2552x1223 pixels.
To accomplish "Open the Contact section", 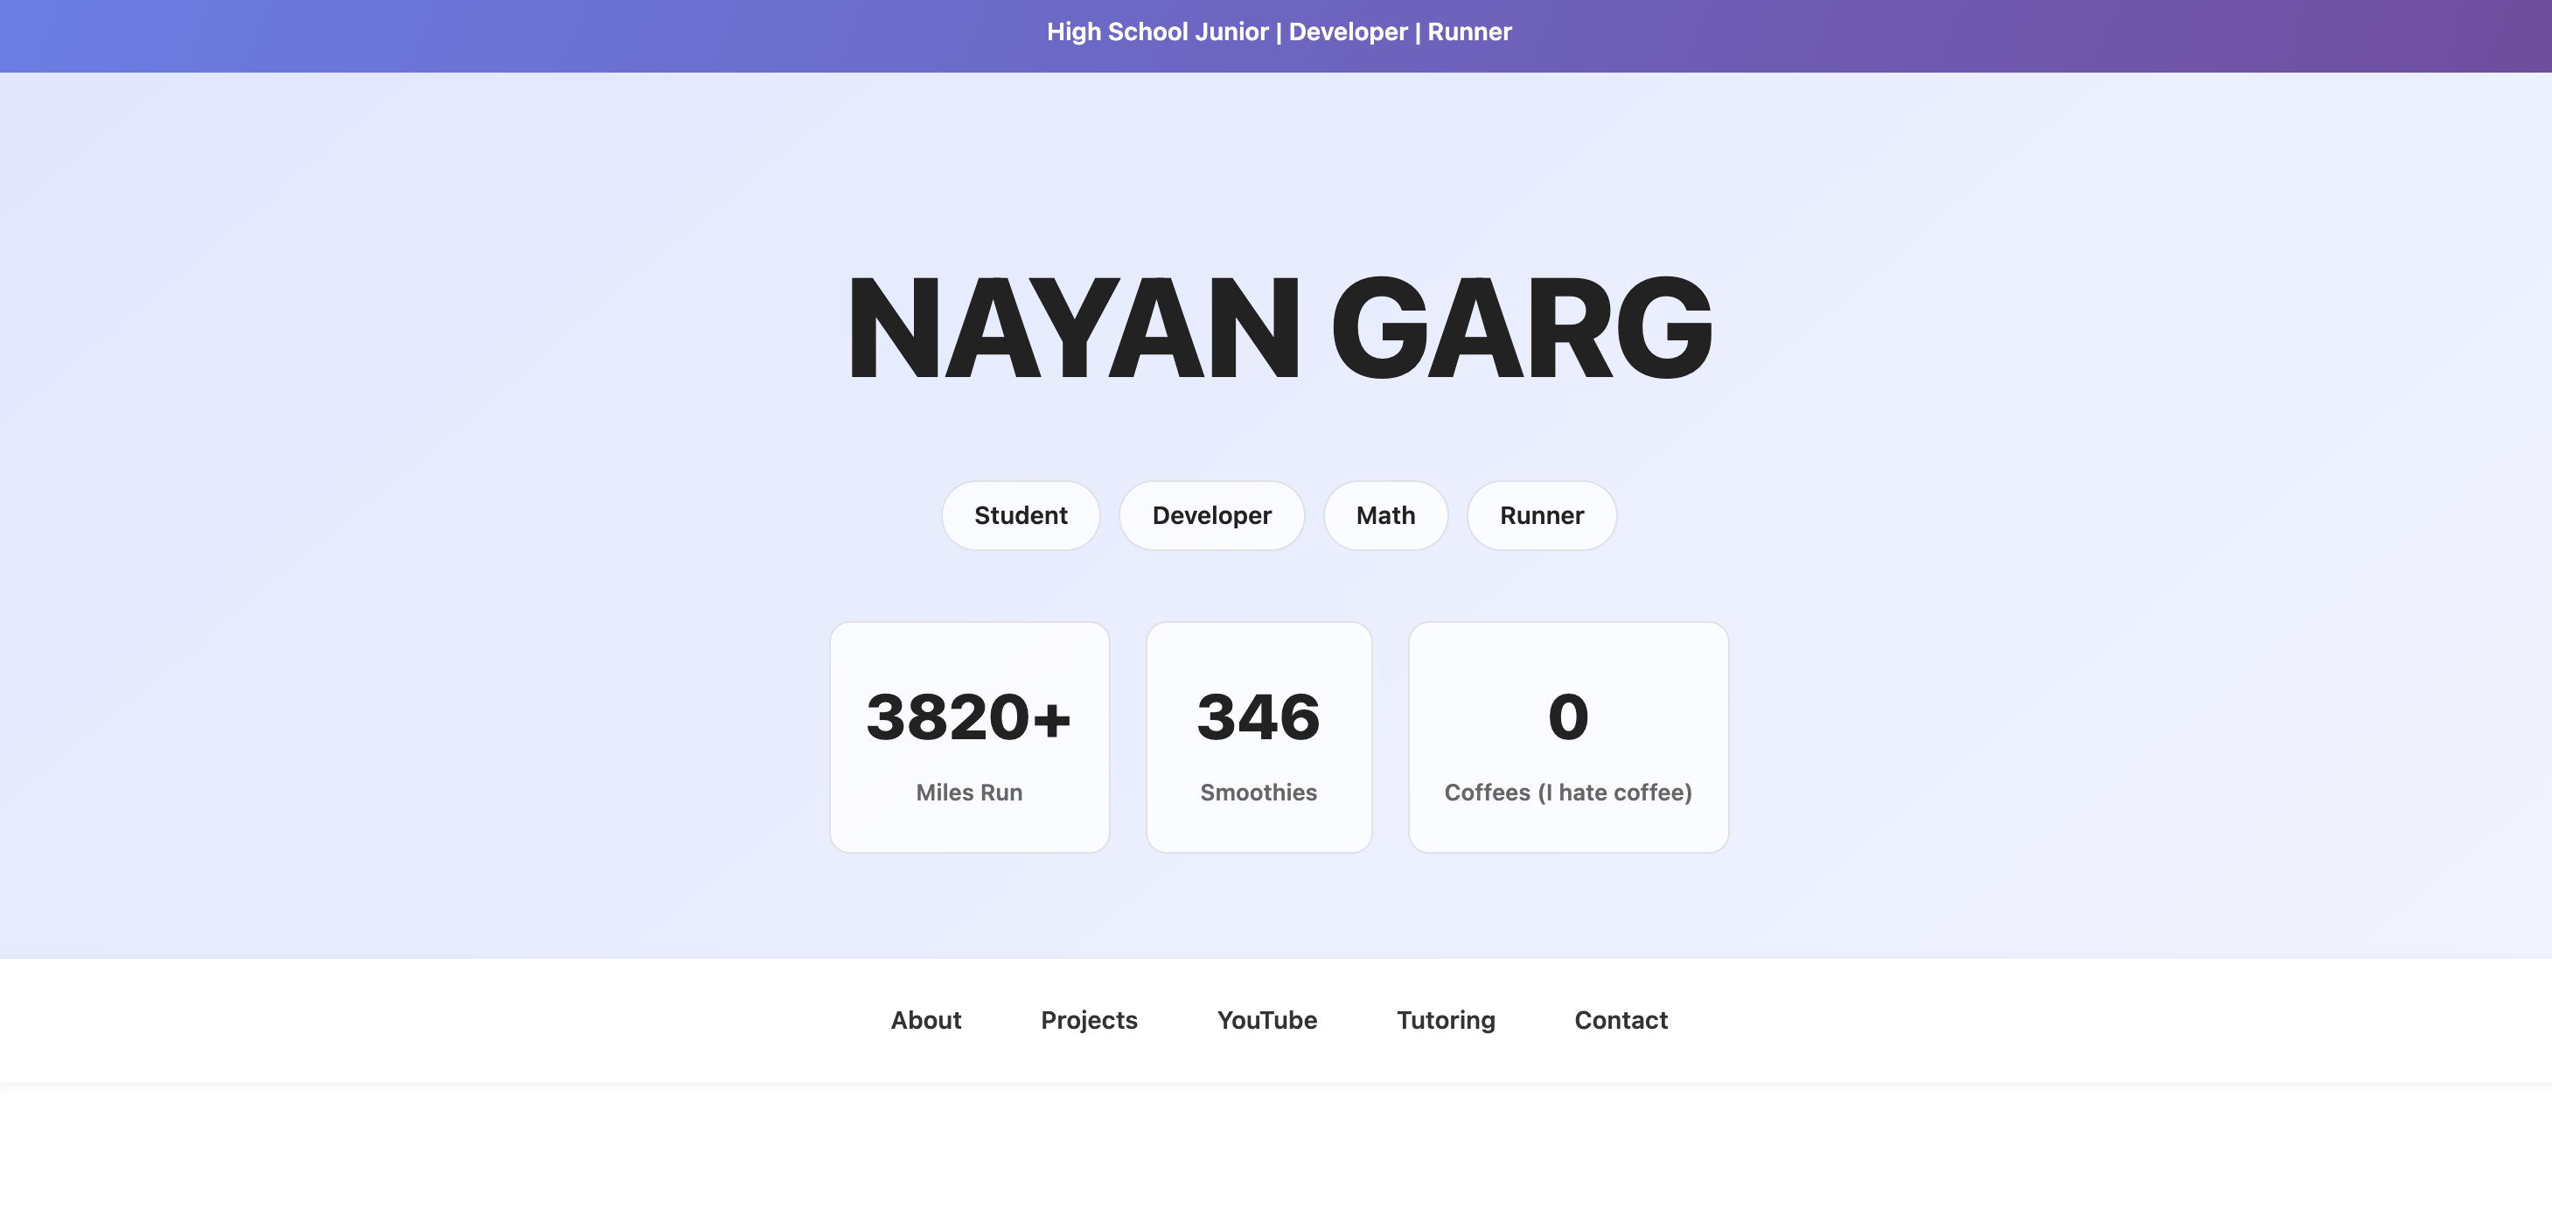I will click(x=1621, y=1020).
